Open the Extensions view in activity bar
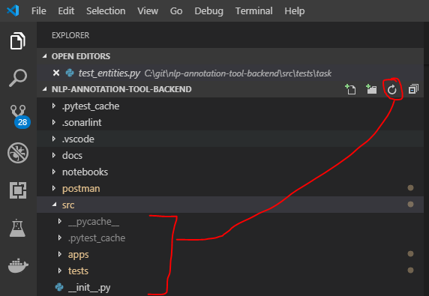Image resolution: width=429 pixels, height=296 pixels. 18,190
